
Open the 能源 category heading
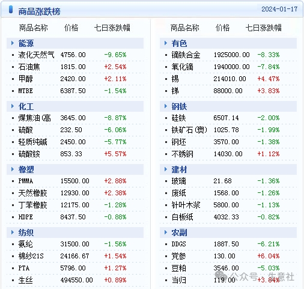point(26,43)
